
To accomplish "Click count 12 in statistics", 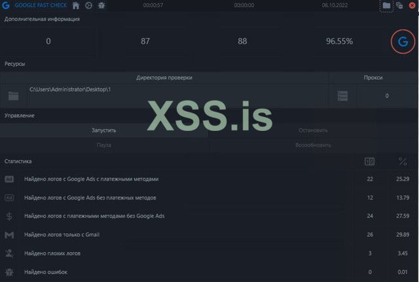I will (x=370, y=198).
